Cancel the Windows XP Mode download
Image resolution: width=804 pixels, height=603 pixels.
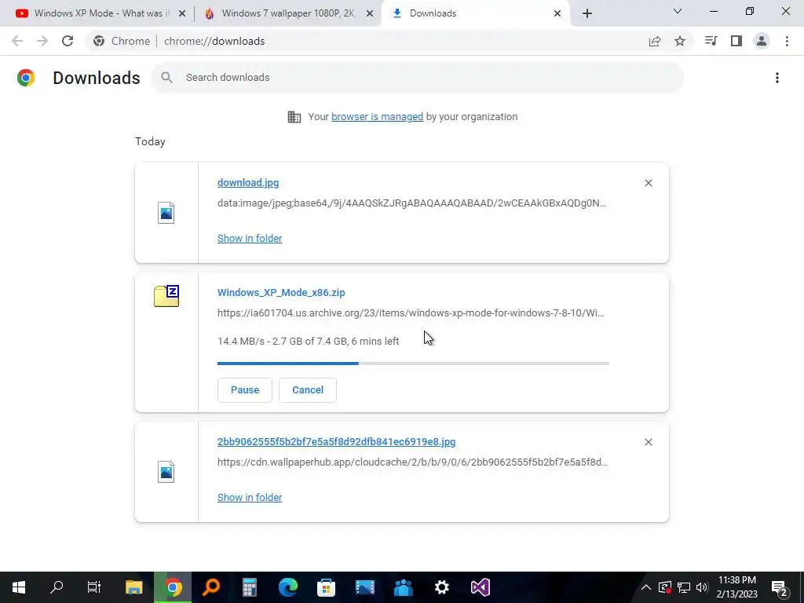coord(308,390)
